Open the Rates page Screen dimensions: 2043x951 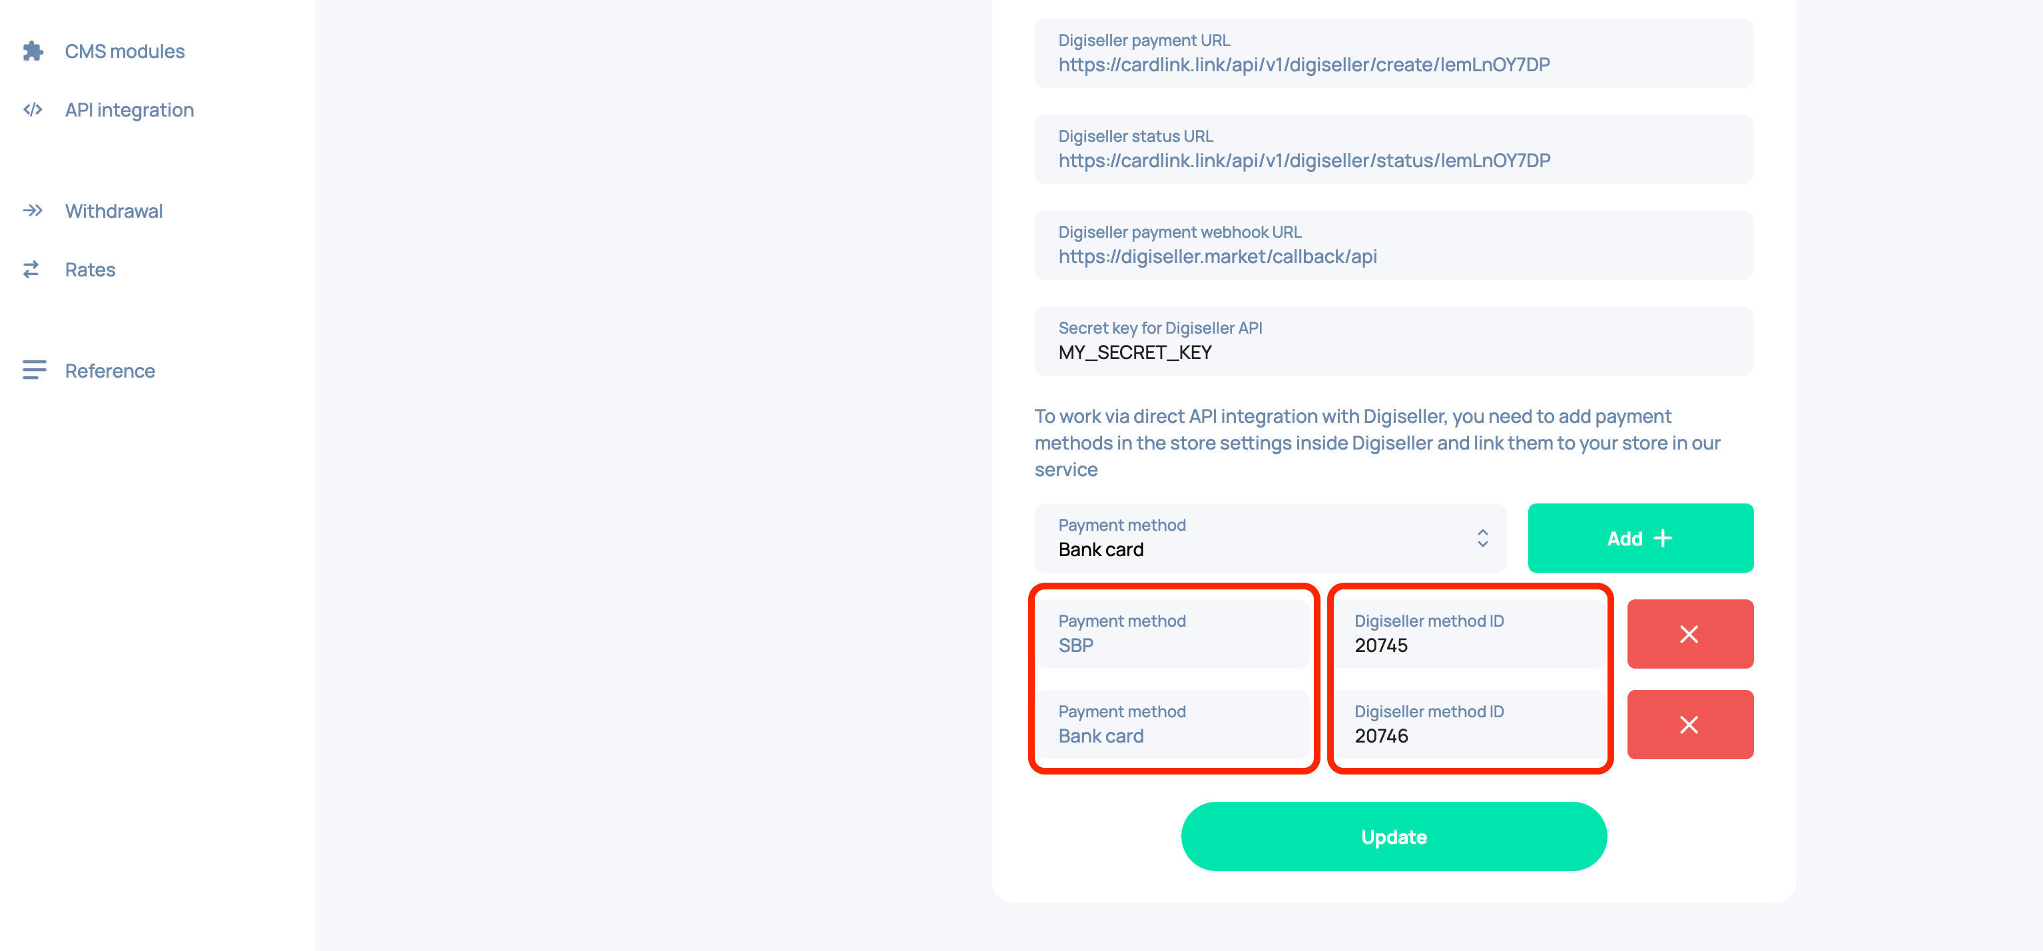click(x=90, y=270)
